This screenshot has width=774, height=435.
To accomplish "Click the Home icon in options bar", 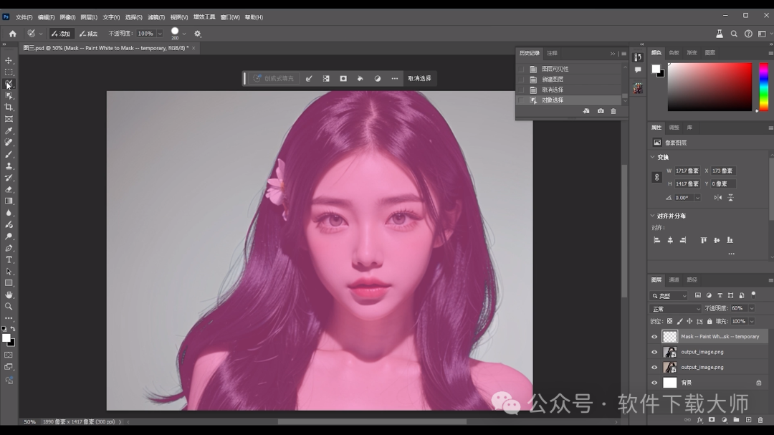I will pos(13,34).
